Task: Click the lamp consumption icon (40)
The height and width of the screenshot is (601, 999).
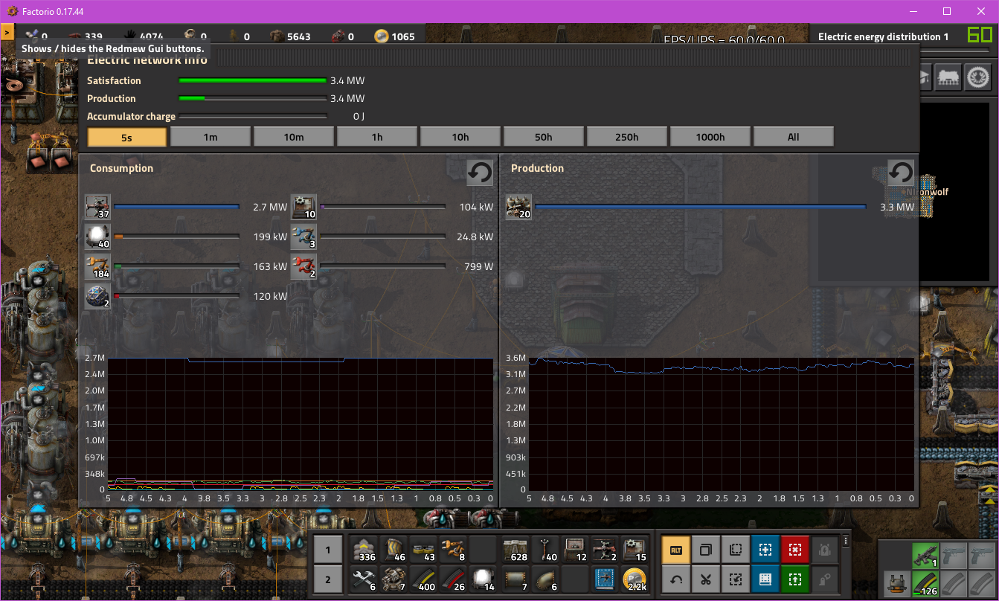Action: tap(97, 237)
